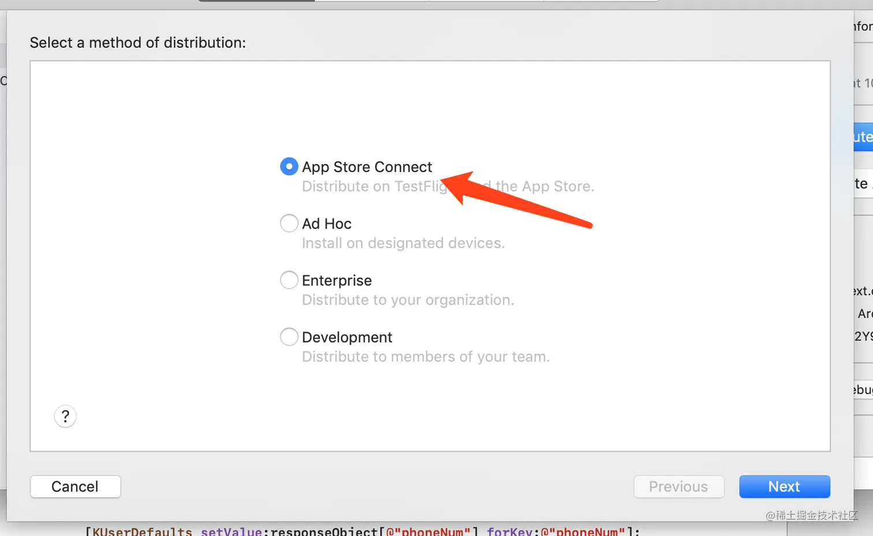Proceed with the Next button
Screen dimensions: 873x536
pos(784,486)
